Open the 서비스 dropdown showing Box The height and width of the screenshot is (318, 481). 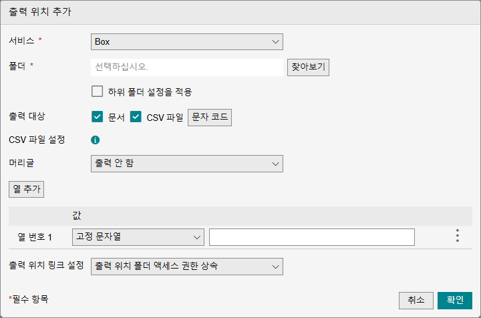187,41
